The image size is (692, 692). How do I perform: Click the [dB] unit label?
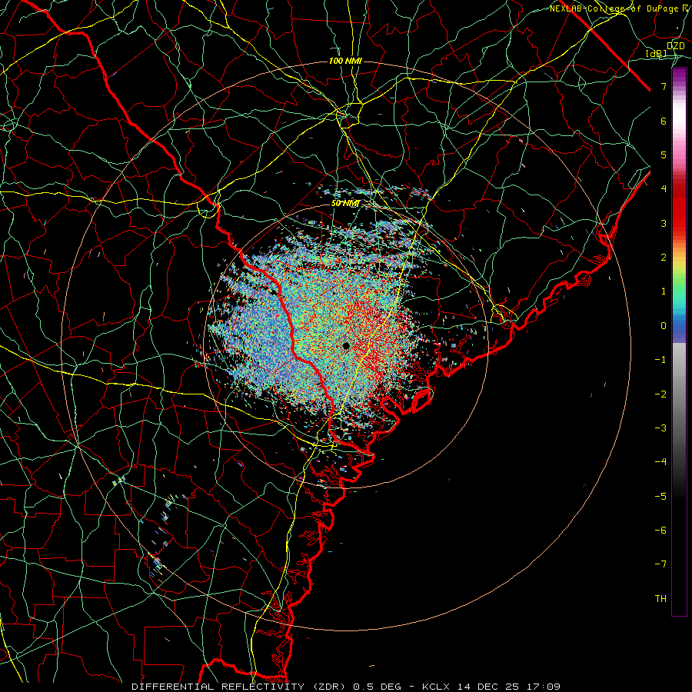point(657,54)
